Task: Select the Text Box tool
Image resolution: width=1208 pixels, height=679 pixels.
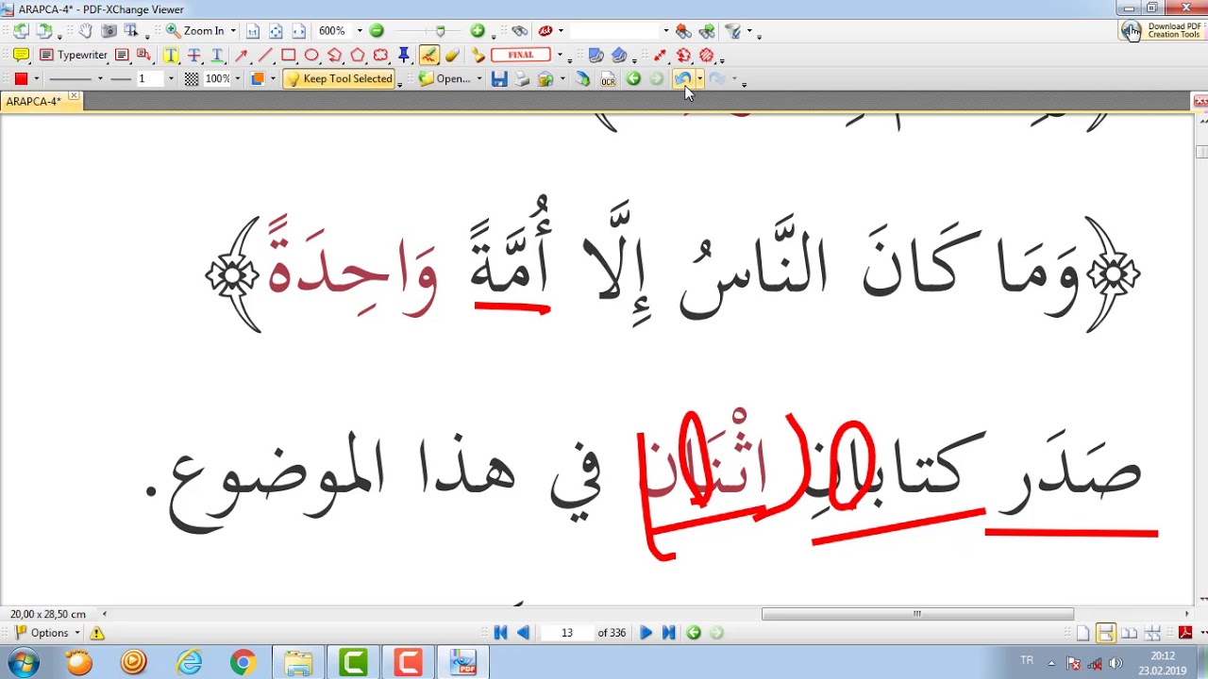Action: pyautogui.click(x=122, y=56)
